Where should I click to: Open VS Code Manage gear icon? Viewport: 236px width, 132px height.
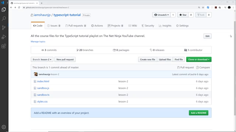[4, 127]
